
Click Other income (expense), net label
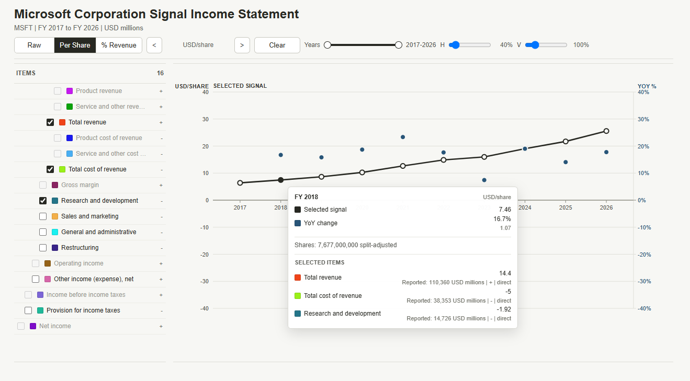[94, 279]
